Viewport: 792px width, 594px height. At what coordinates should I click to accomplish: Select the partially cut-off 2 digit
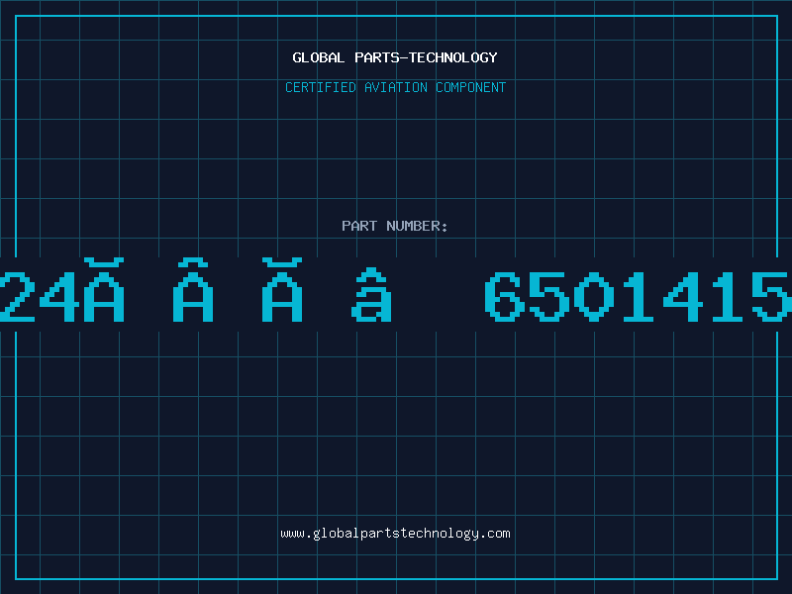(x=17, y=296)
